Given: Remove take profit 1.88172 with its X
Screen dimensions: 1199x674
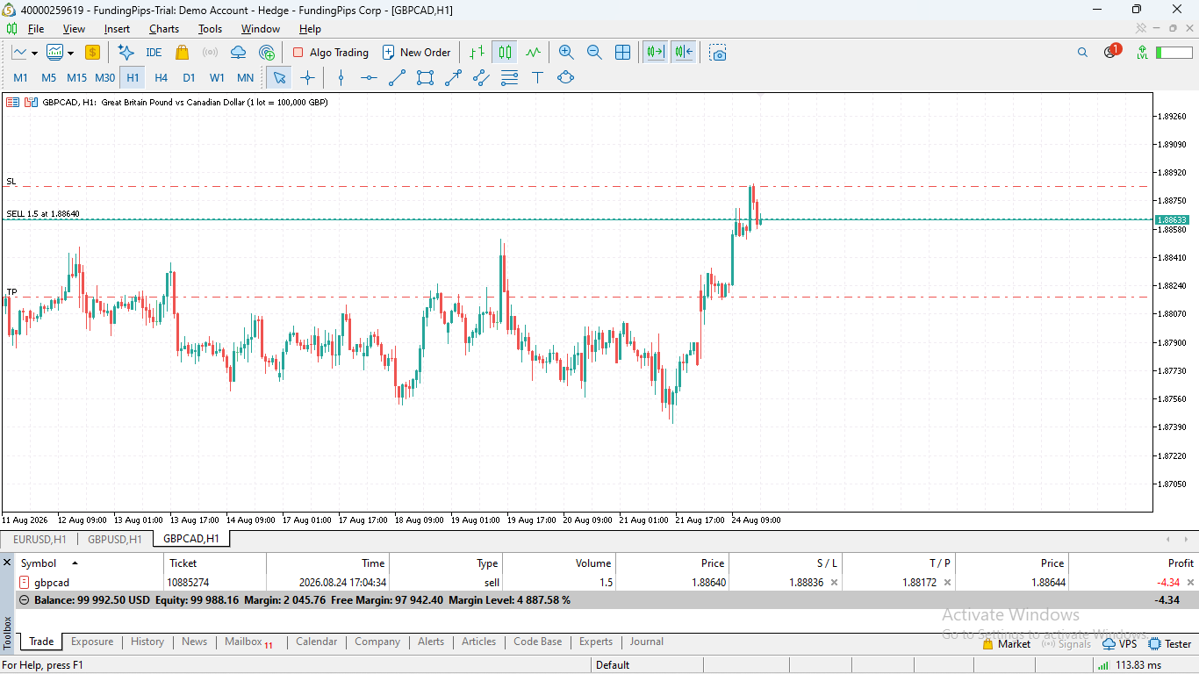Looking at the screenshot, I should click(947, 582).
